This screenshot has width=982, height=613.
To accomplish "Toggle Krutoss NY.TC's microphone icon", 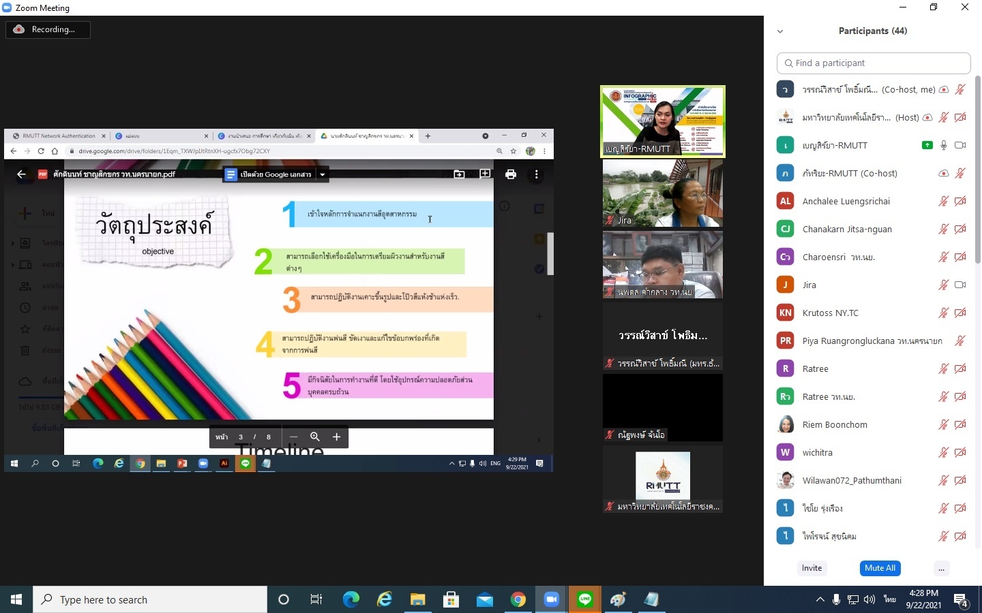I will point(944,313).
